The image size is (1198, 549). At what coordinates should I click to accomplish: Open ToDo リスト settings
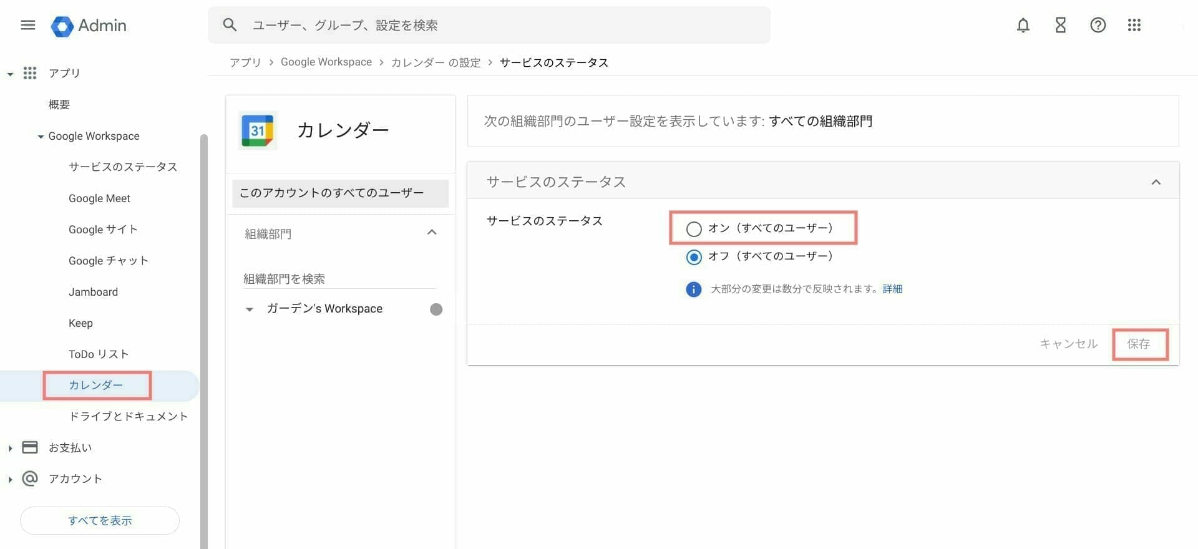pos(99,354)
